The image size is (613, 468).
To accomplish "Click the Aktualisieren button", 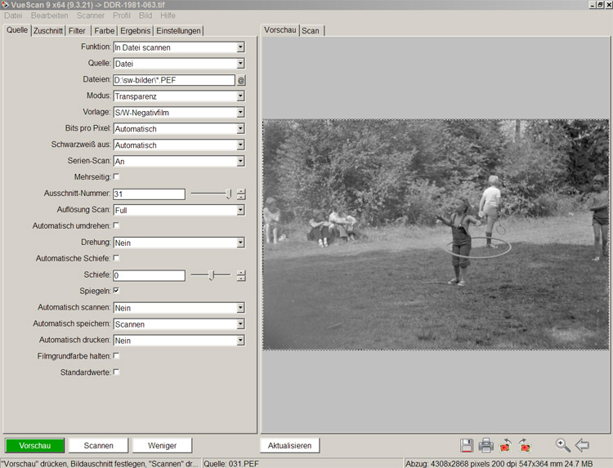I will pos(289,445).
